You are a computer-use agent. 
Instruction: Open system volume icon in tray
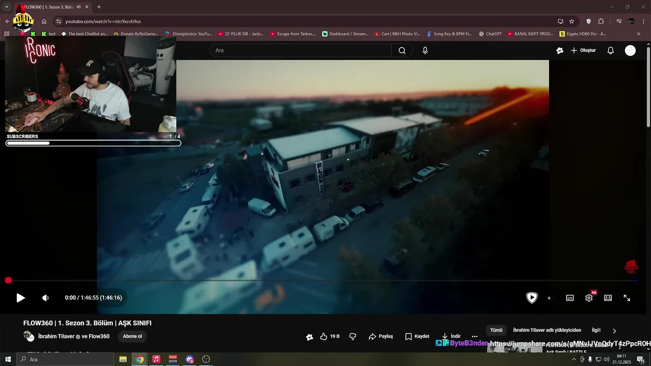tap(606, 359)
